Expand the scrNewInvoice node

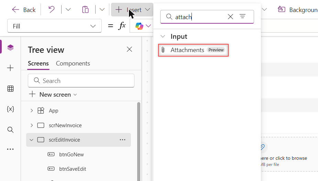[32, 125]
